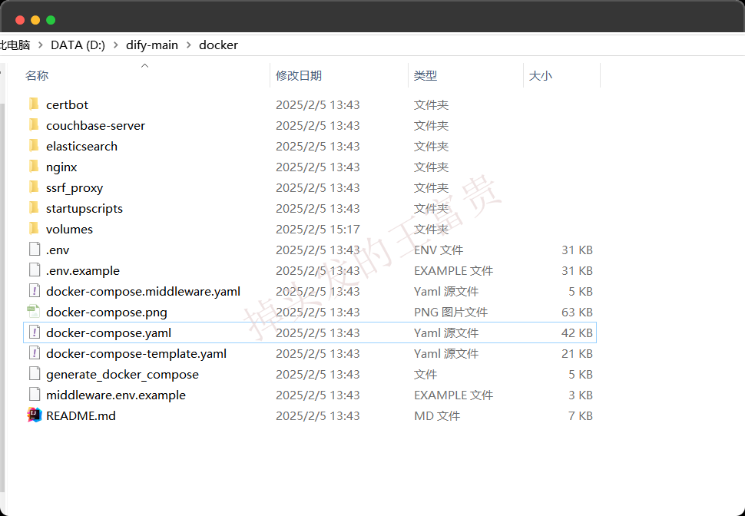Select README.md file name
Screen dimensions: 745x516
point(81,415)
